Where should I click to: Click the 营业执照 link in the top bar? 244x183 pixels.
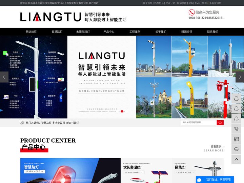147,3
